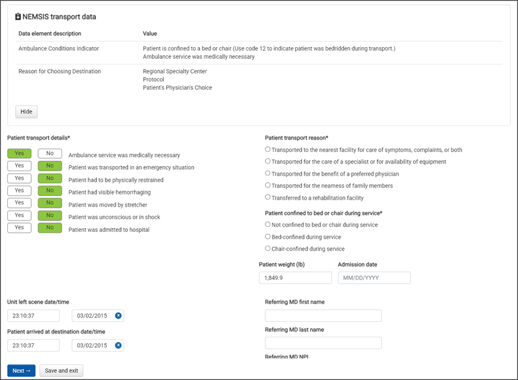Click the Patient weight field
Viewport: 518px width, 380px height.
pos(295,278)
